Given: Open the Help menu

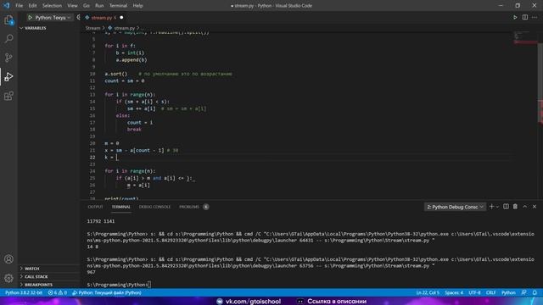Looking at the screenshot, I should tap(137, 6).
